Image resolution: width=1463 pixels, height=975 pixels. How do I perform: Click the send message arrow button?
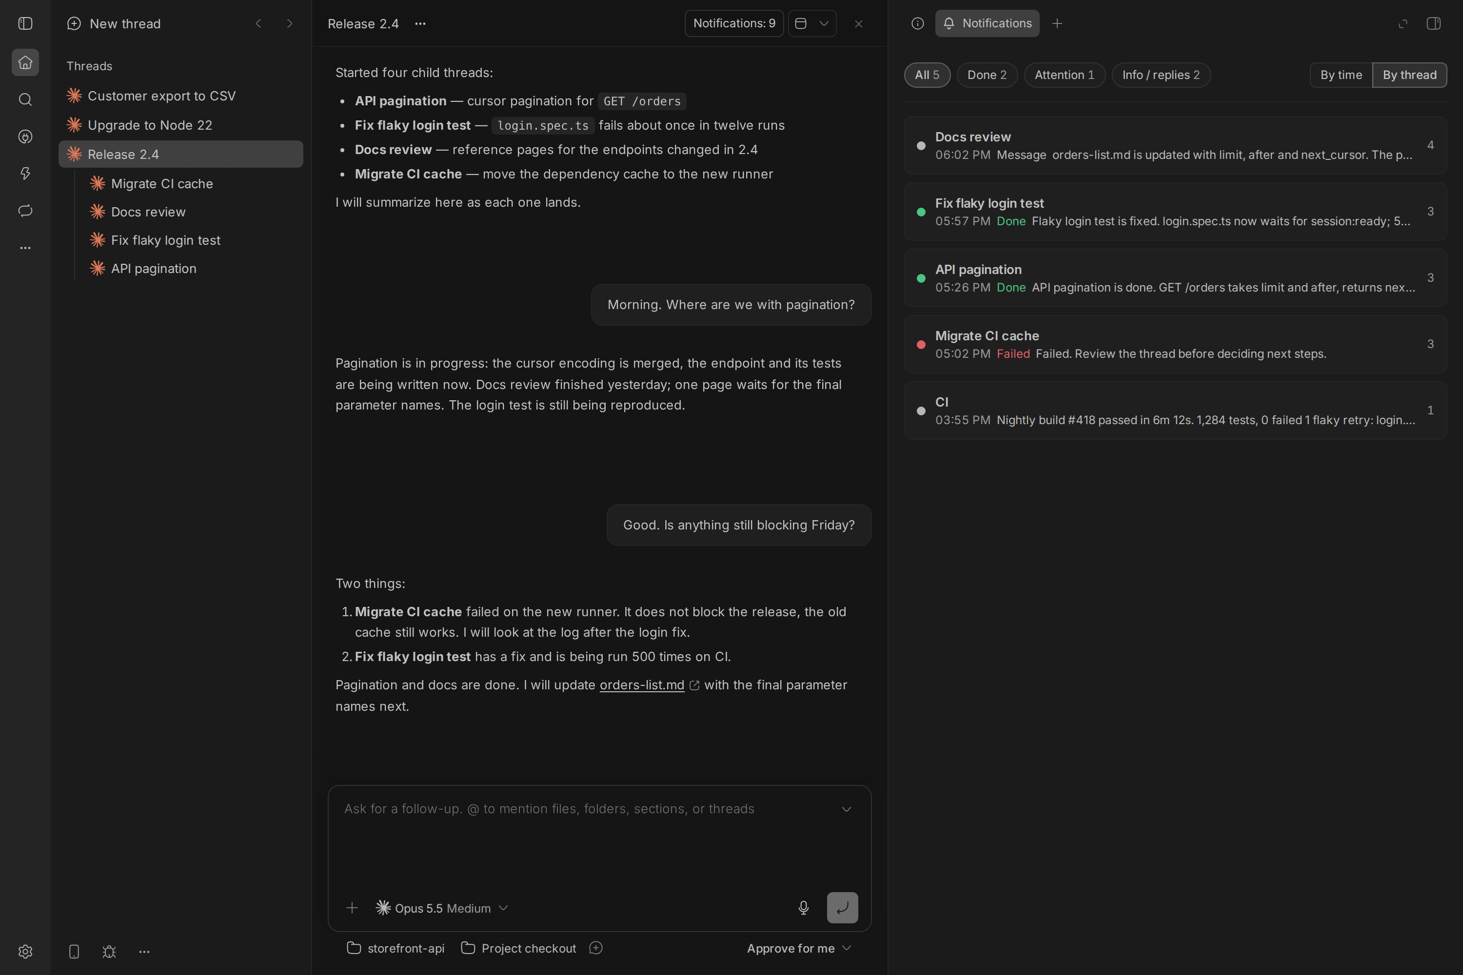[842, 908]
